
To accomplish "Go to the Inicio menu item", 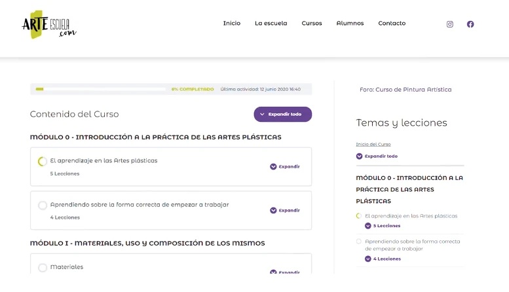I will click(231, 23).
